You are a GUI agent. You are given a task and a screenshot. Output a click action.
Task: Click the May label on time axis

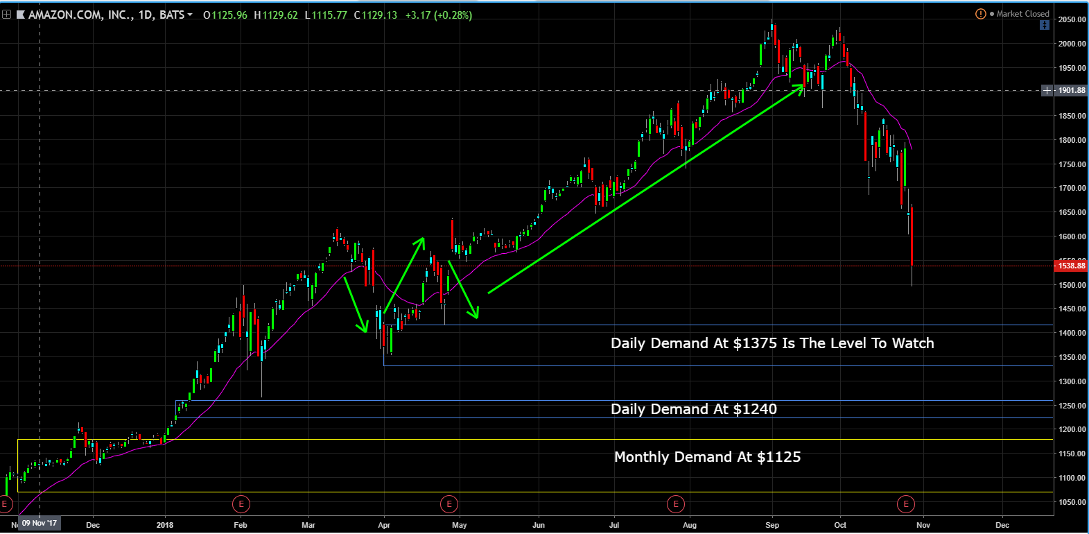point(460,525)
